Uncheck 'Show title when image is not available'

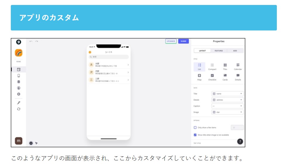[195, 135]
